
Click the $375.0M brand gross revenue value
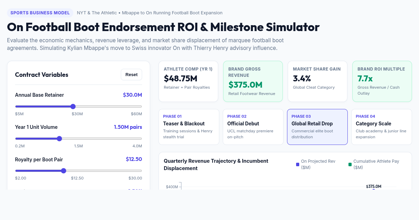pyautogui.click(x=245, y=85)
